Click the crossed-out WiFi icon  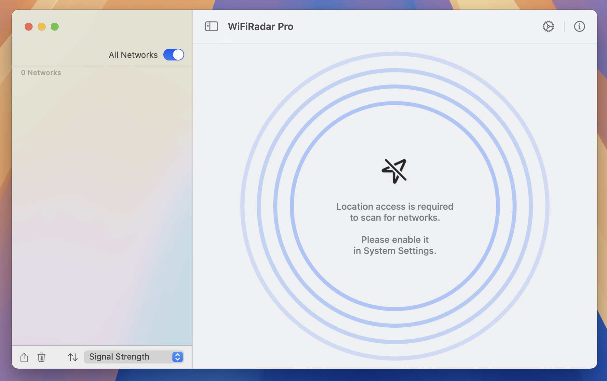[394, 171]
